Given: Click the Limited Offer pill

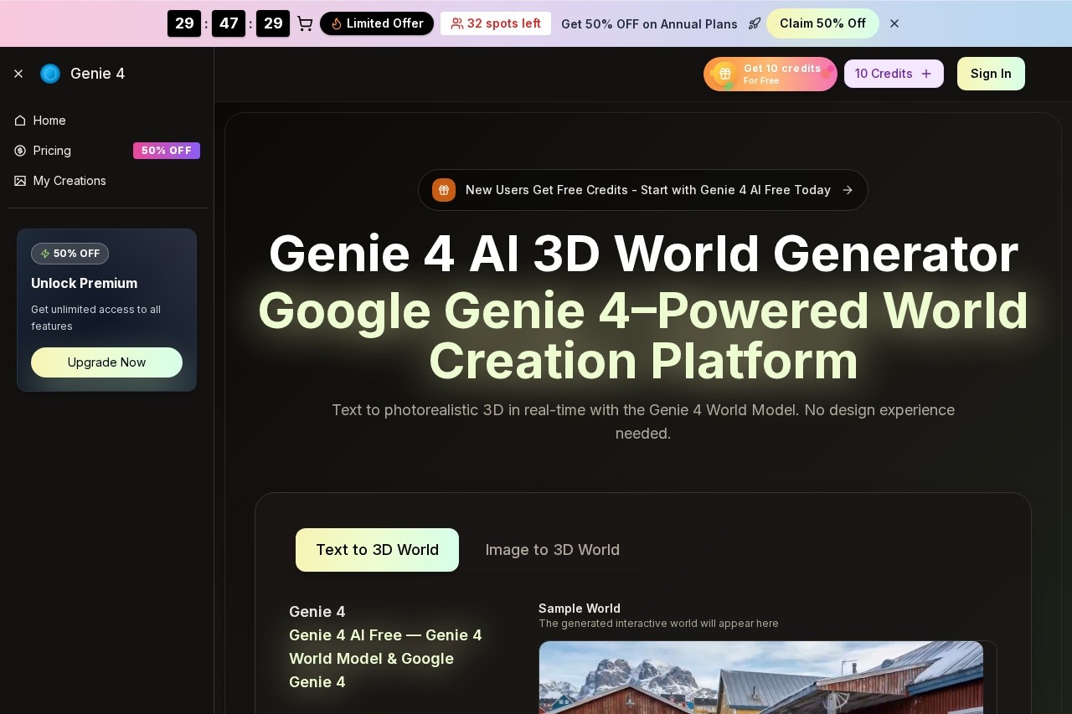Looking at the screenshot, I should 377,23.
